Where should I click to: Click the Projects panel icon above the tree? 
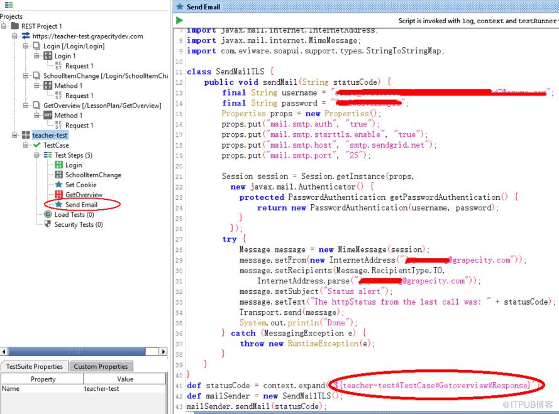tap(9, 5)
